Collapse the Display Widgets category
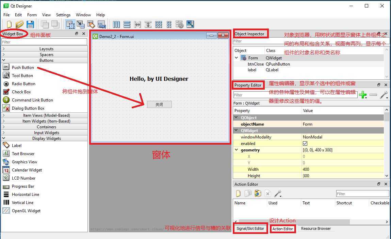The height and width of the screenshot is (239, 391). [x=3, y=138]
